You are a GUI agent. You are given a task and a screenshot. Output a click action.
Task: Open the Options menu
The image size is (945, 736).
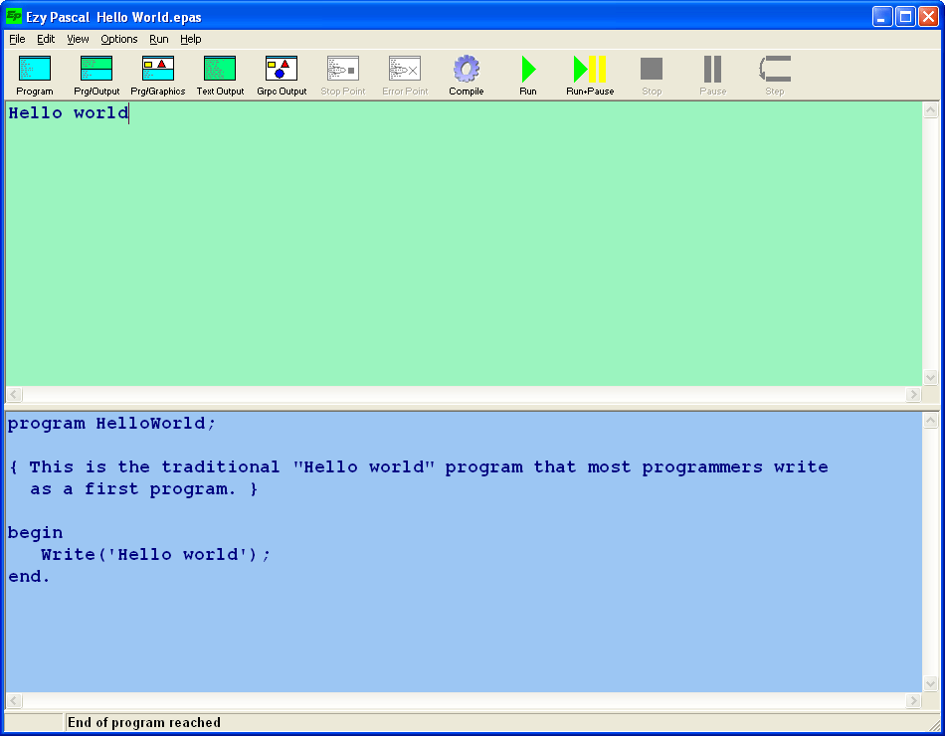coord(118,39)
